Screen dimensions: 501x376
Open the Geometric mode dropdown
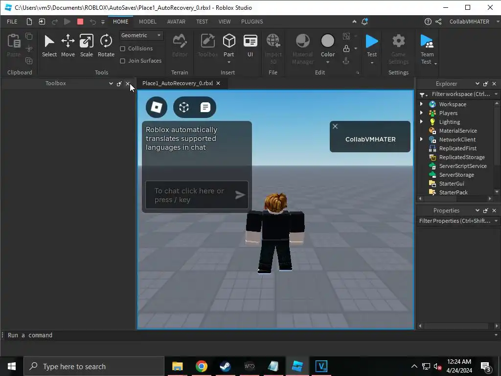141,35
